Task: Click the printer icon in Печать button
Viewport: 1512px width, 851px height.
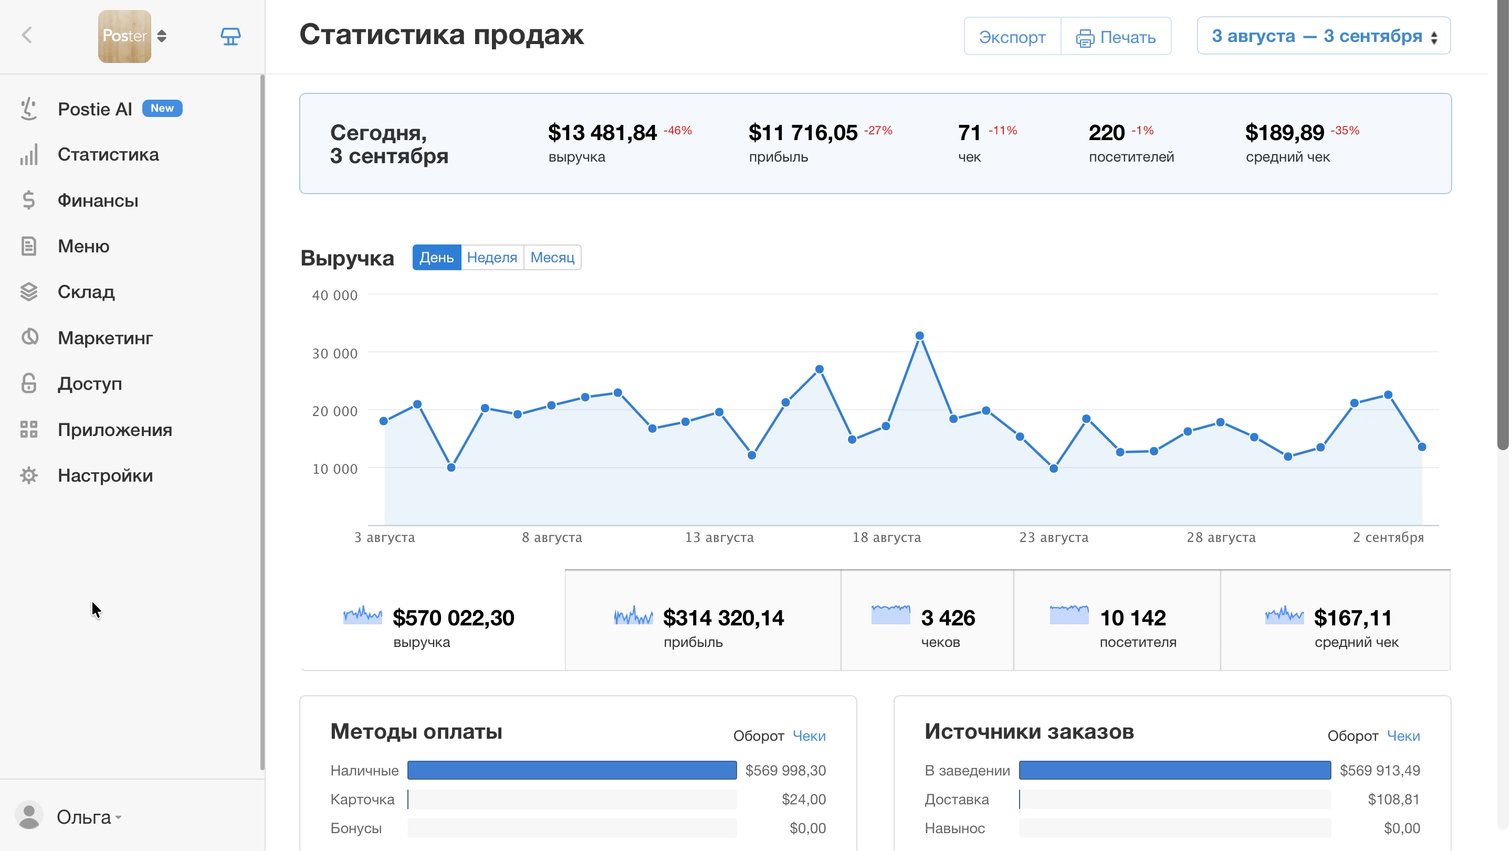Action: click(1085, 38)
